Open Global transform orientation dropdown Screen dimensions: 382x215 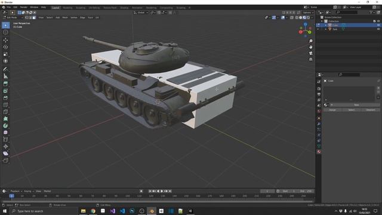(x=141, y=13)
